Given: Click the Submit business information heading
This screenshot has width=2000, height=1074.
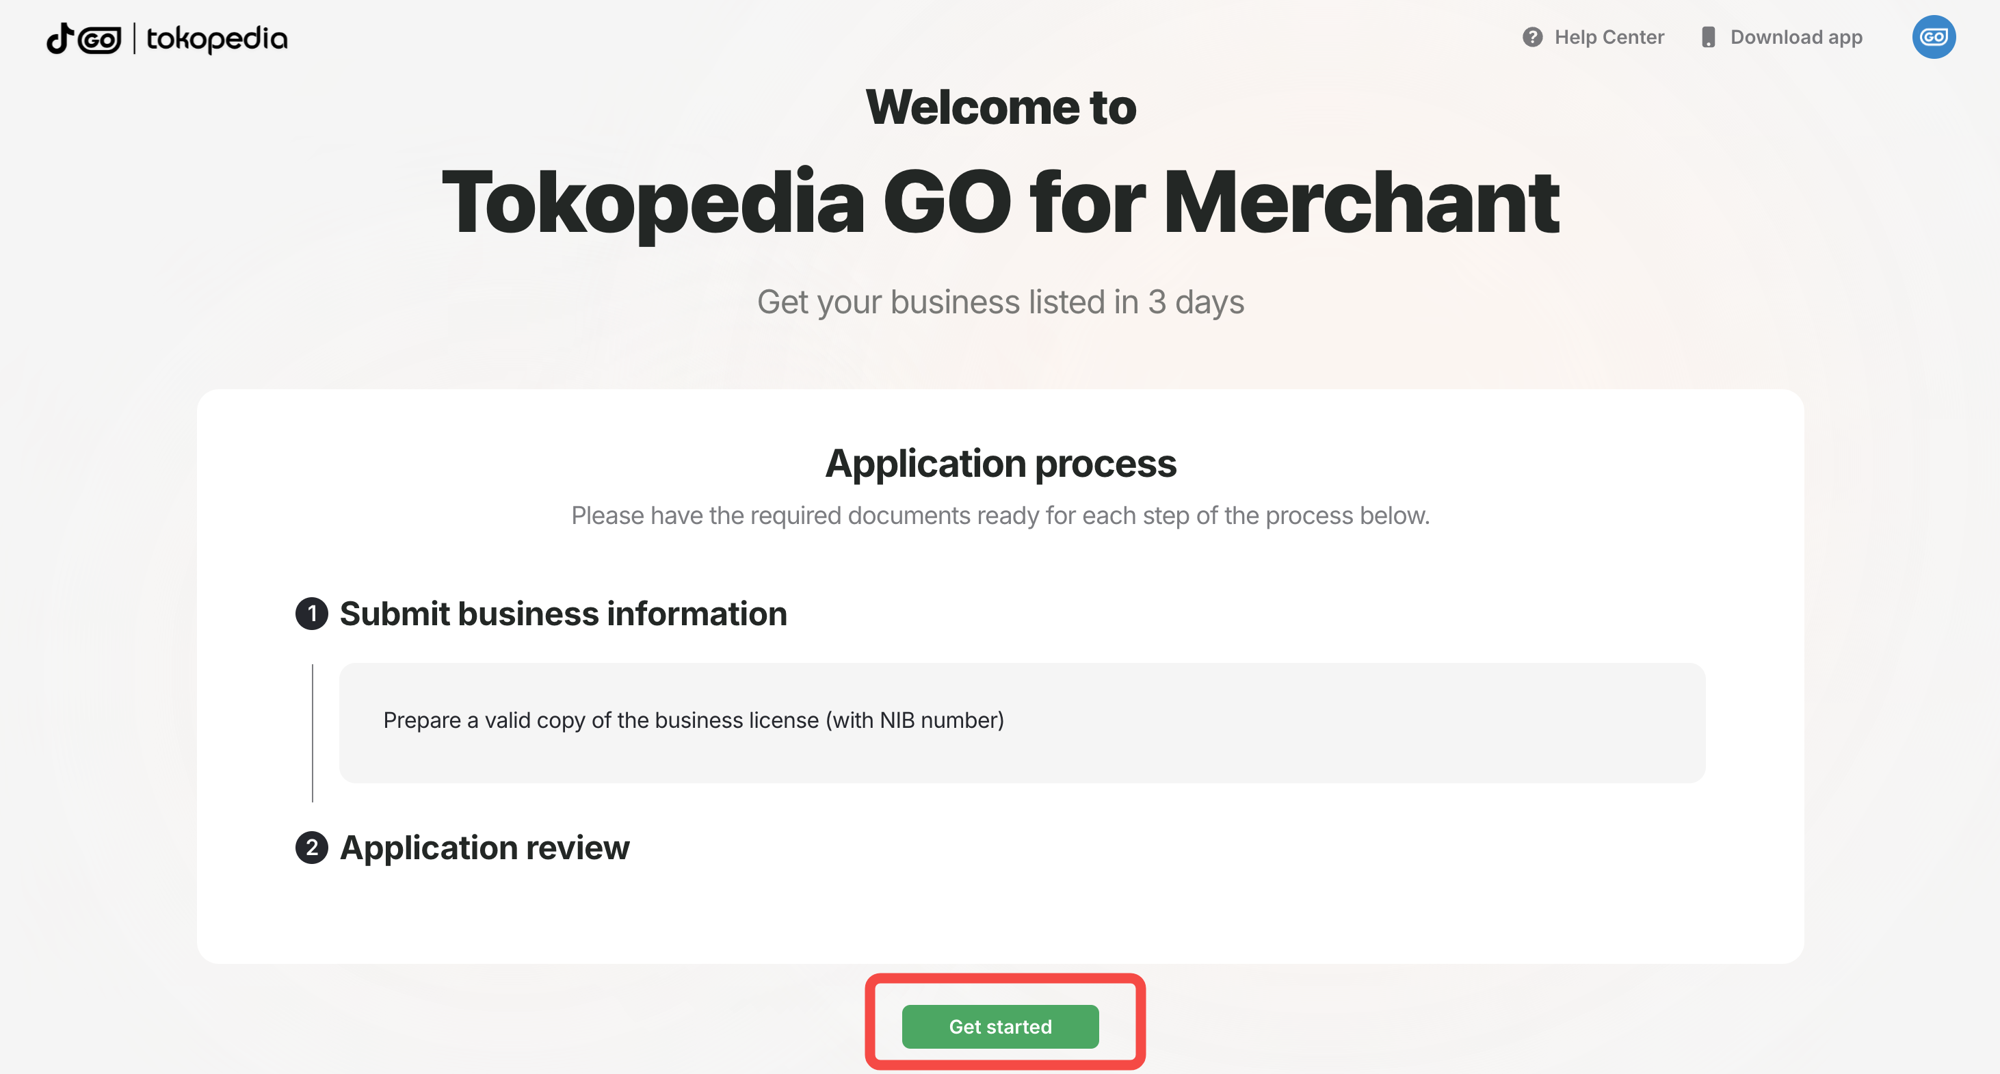Looking at the screenshot, I should [563, 614].
